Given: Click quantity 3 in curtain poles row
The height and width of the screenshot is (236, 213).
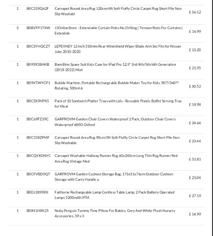Looking at the screenshot, I should (17, 28).
